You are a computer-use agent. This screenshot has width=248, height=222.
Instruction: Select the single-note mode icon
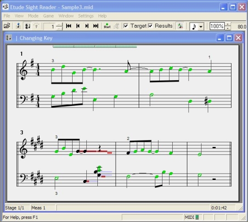pos(18,26)
